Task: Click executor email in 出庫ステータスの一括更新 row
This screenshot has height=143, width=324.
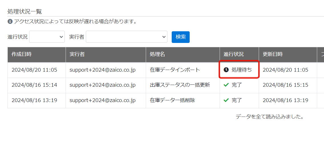Action: [x=102, y=85]
